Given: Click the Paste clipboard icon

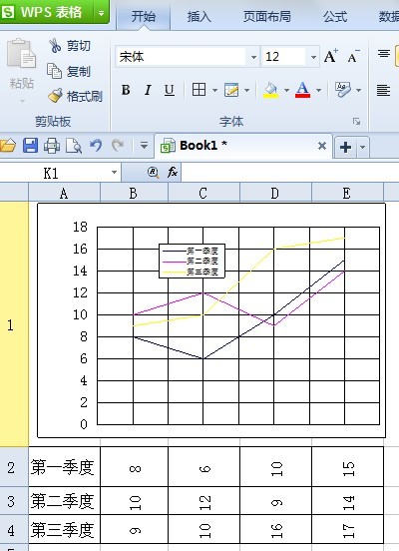Looking at the screenshot, I should [x=22, y=54].
